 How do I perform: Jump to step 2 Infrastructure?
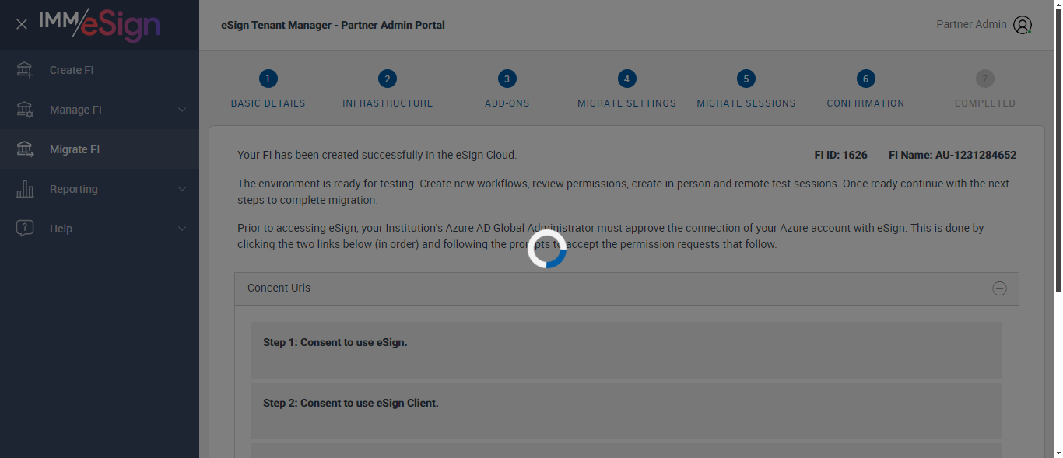pyautogui.click(x=388, y=79)
